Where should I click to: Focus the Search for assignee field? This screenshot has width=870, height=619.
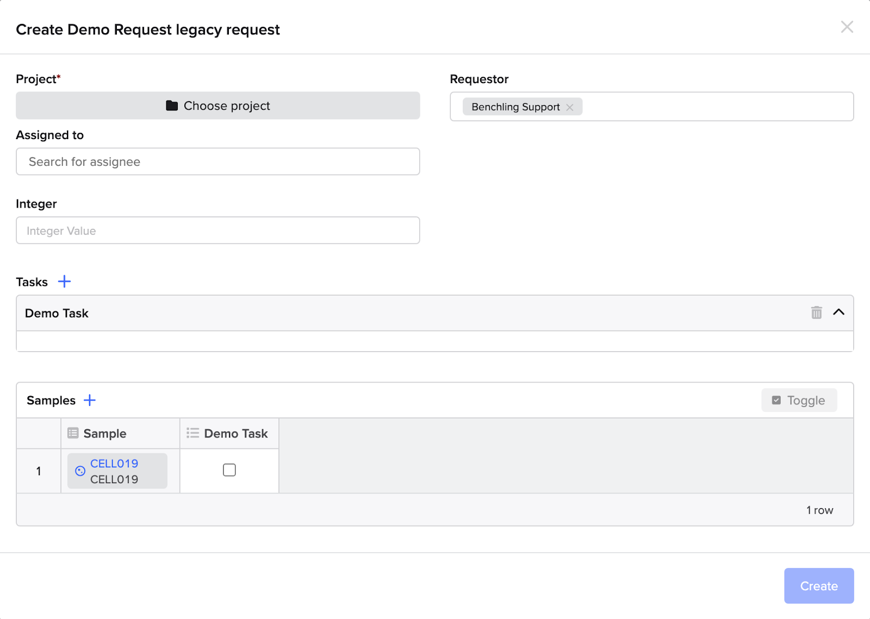pos(217,162)
